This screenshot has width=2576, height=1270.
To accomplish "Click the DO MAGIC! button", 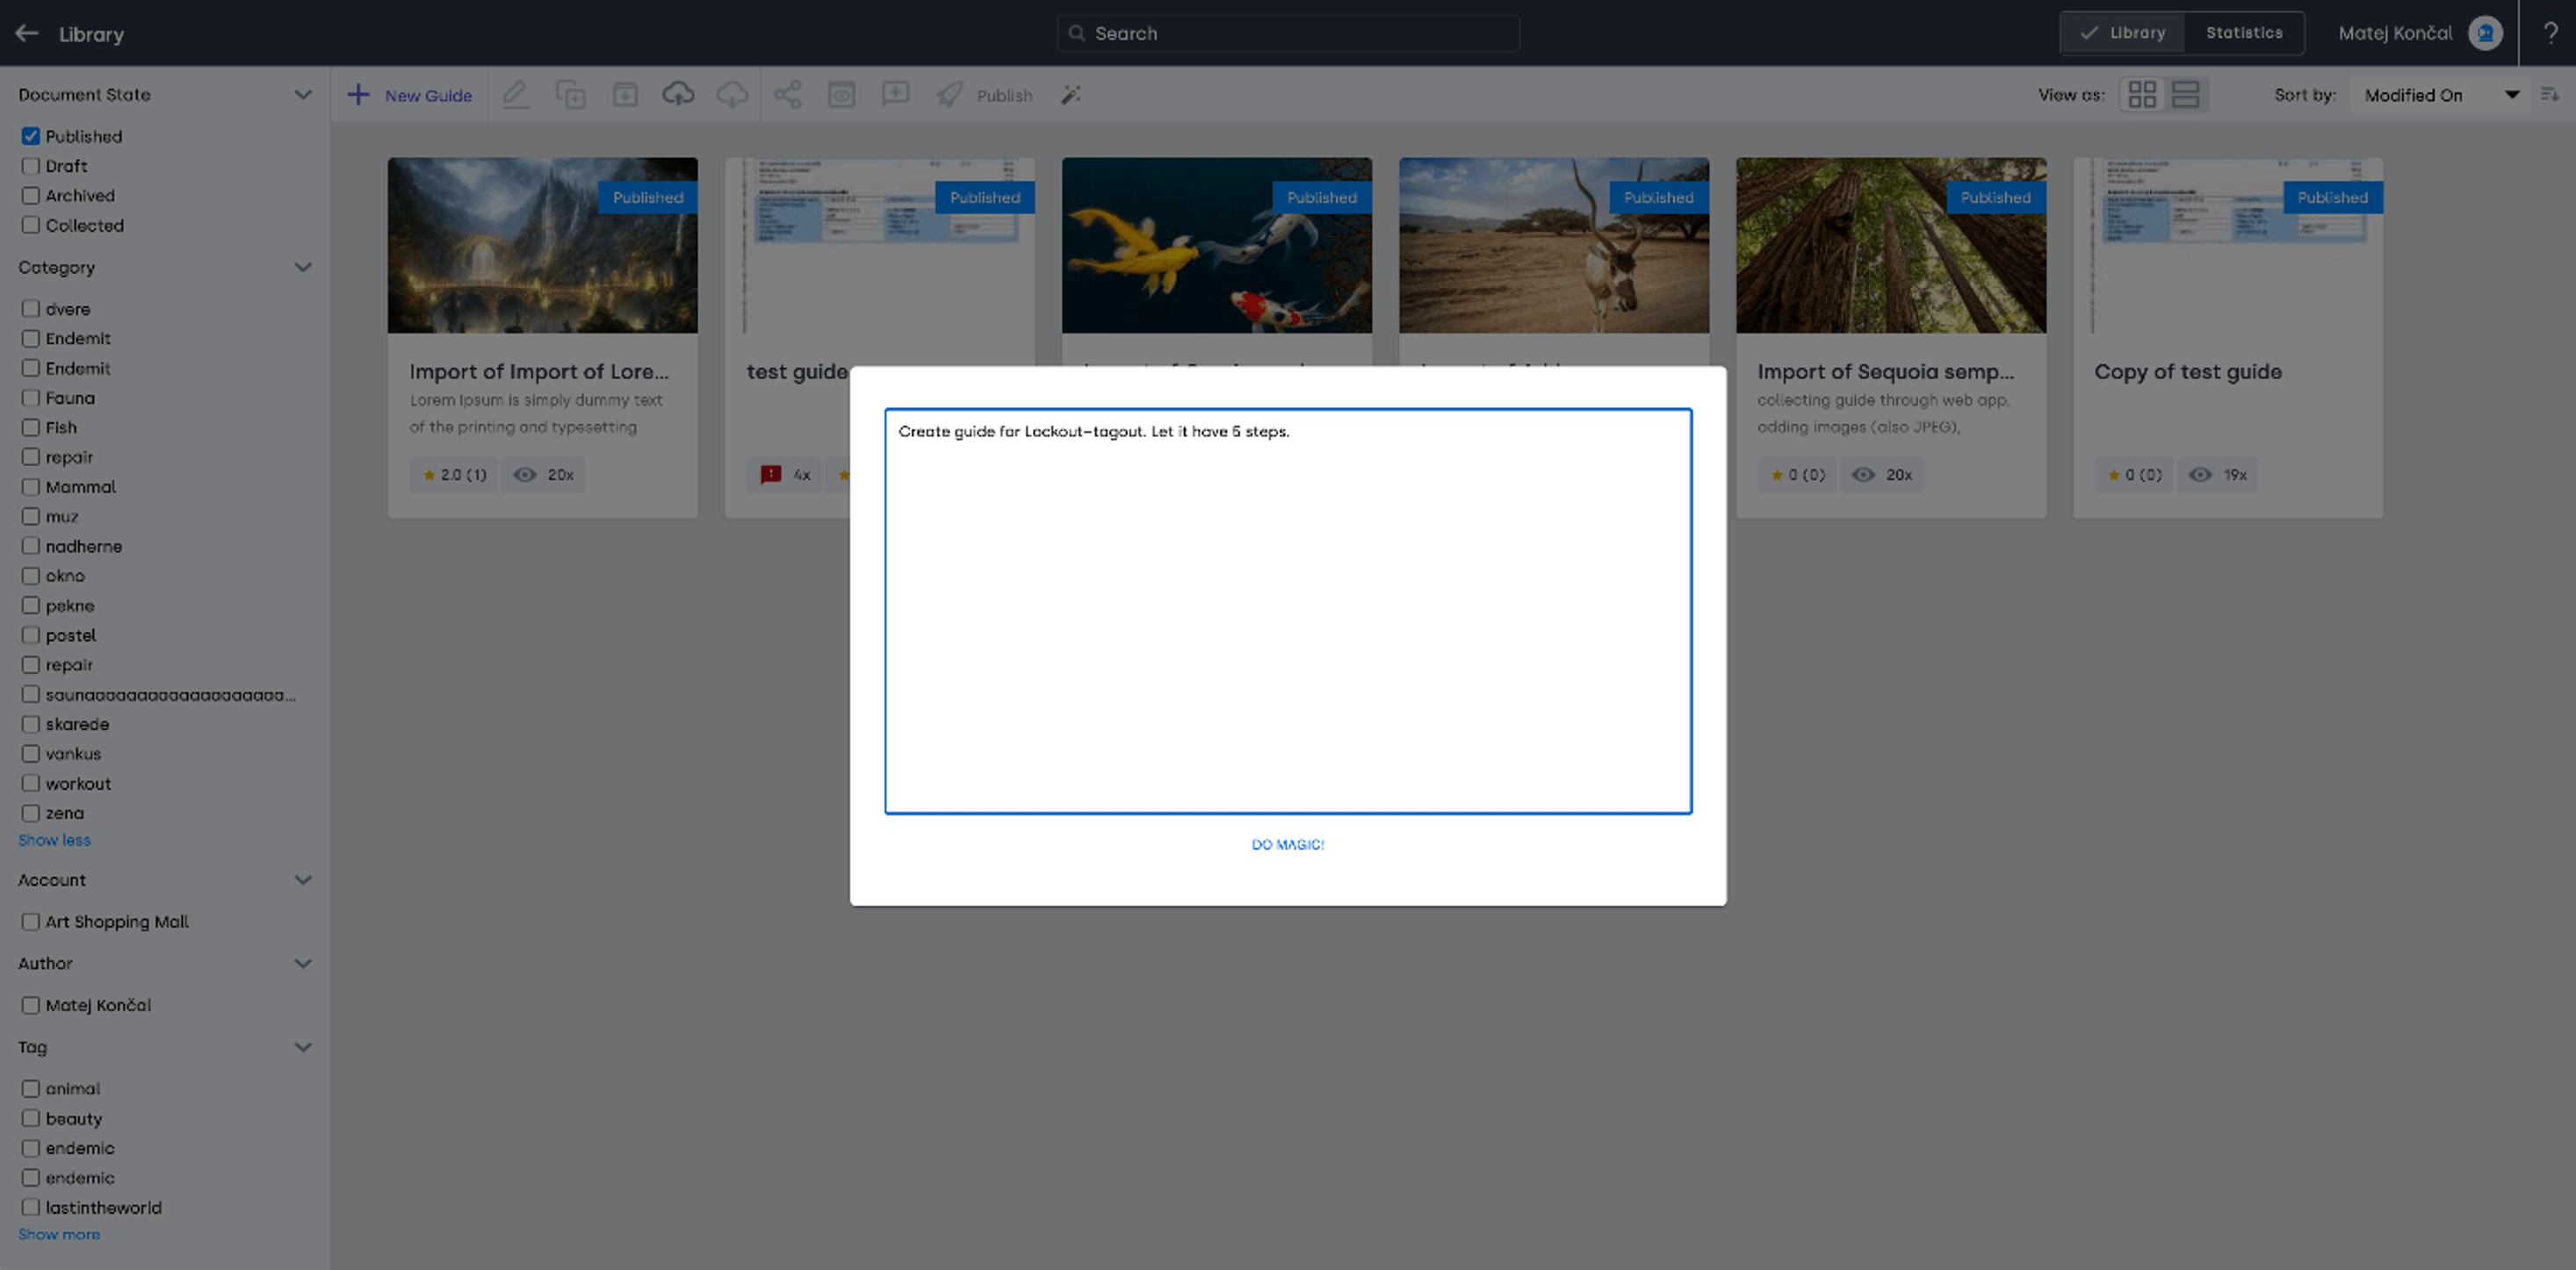I will pos(1288,844).
